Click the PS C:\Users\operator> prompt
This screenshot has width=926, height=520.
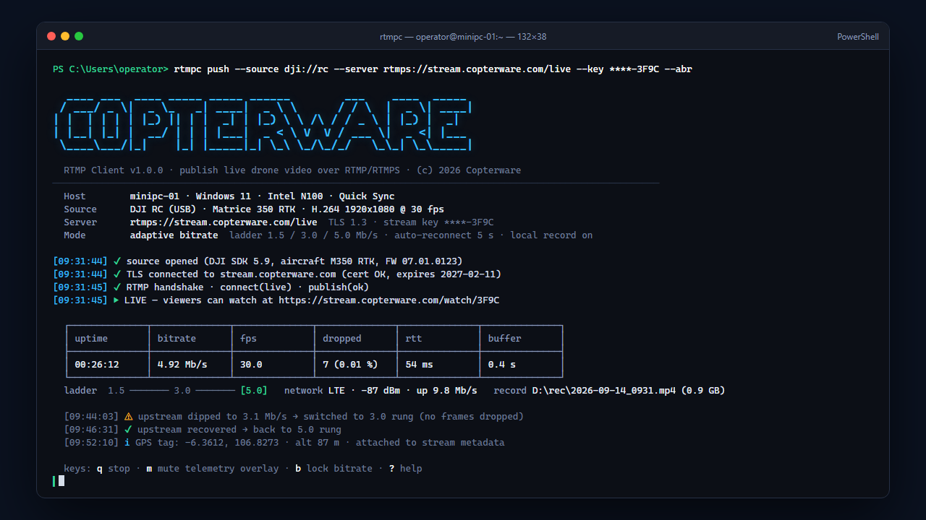pos(111,69)
